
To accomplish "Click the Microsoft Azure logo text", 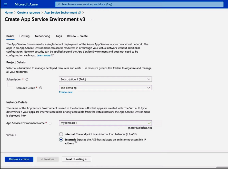I will [26, 4].
